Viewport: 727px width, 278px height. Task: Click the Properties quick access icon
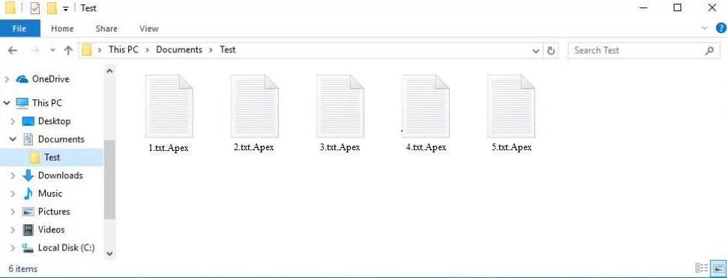coord(35,8)
